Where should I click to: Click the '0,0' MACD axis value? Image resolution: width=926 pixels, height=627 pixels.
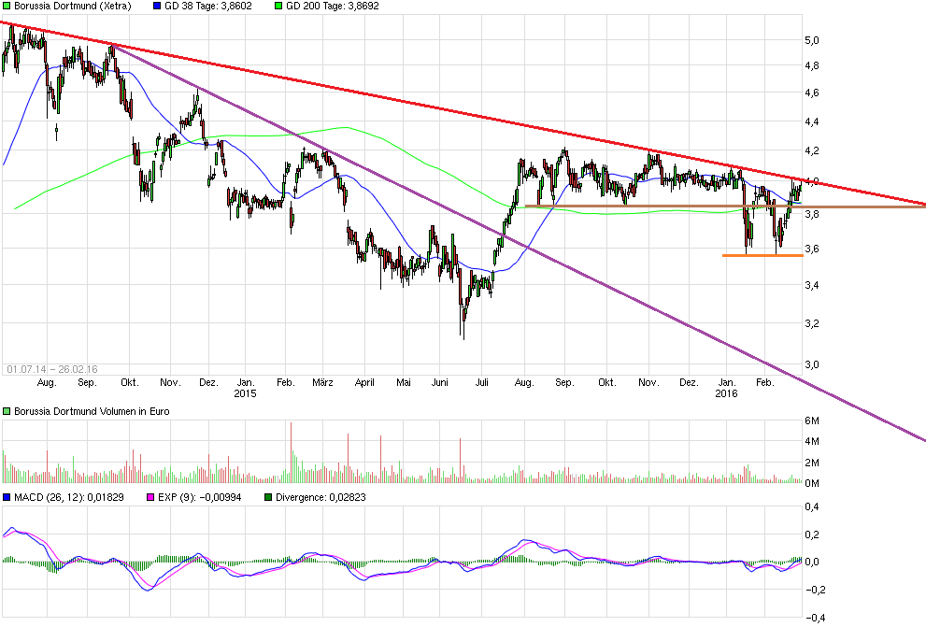click(x=811, y=562)
